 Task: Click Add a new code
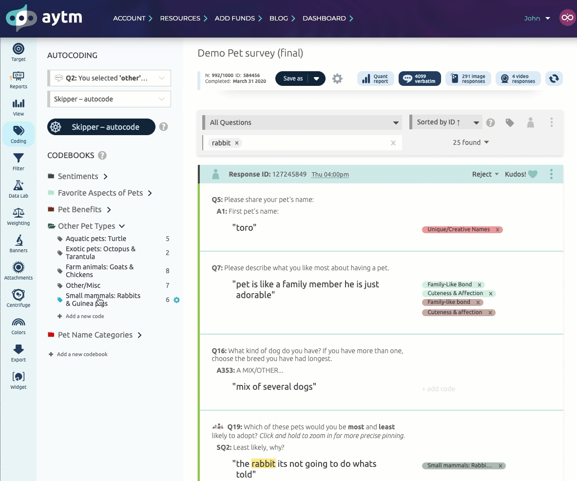pyautogui.click(x=81, y=316)
